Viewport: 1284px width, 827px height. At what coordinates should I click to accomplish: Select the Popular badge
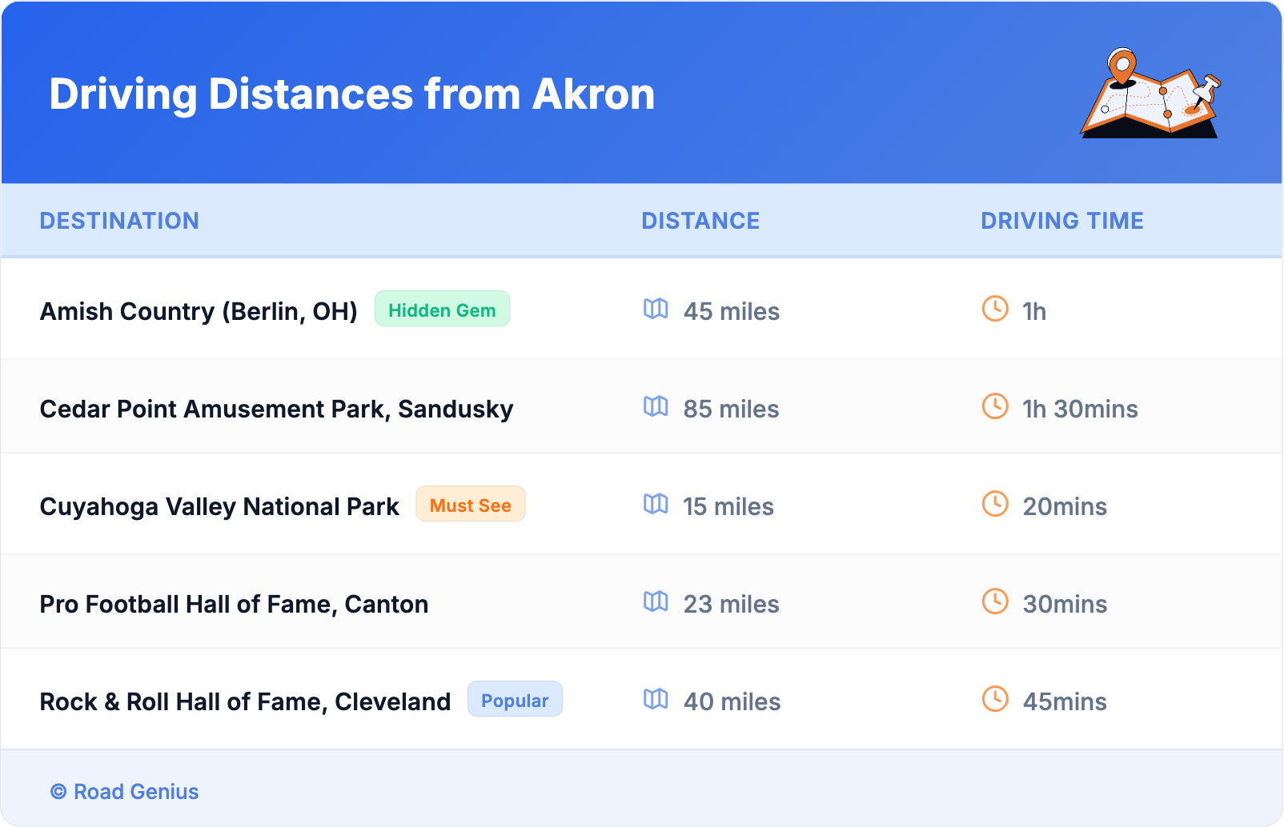(515, 700)
